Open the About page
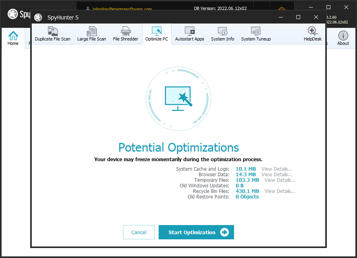This screenshot has height=258, width=357. (x=343, y=39)
